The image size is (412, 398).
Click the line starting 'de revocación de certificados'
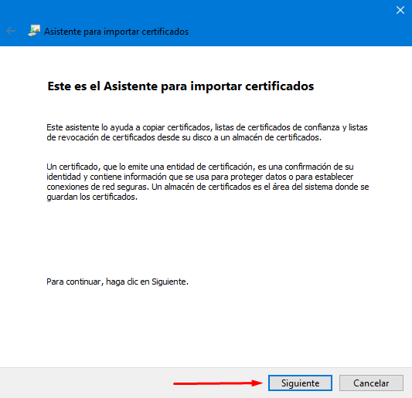tap(184, 137)
